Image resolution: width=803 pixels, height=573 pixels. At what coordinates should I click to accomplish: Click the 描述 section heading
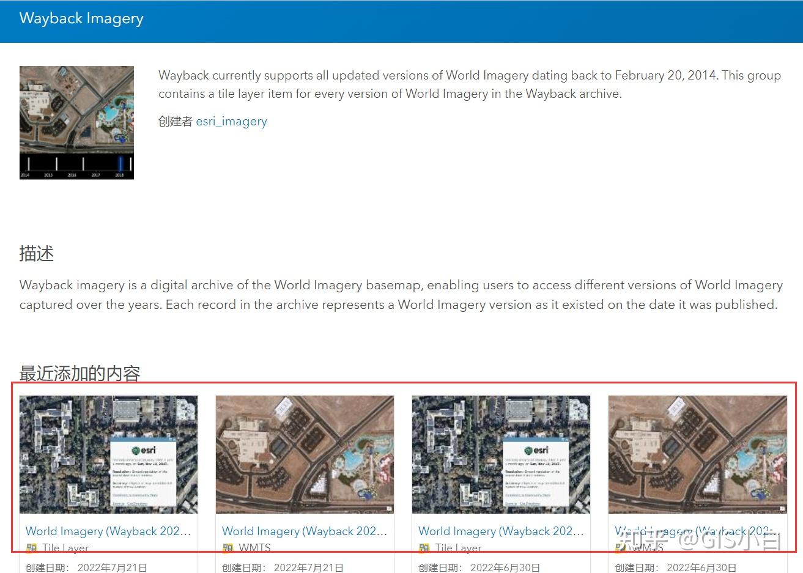pos(37,254)
